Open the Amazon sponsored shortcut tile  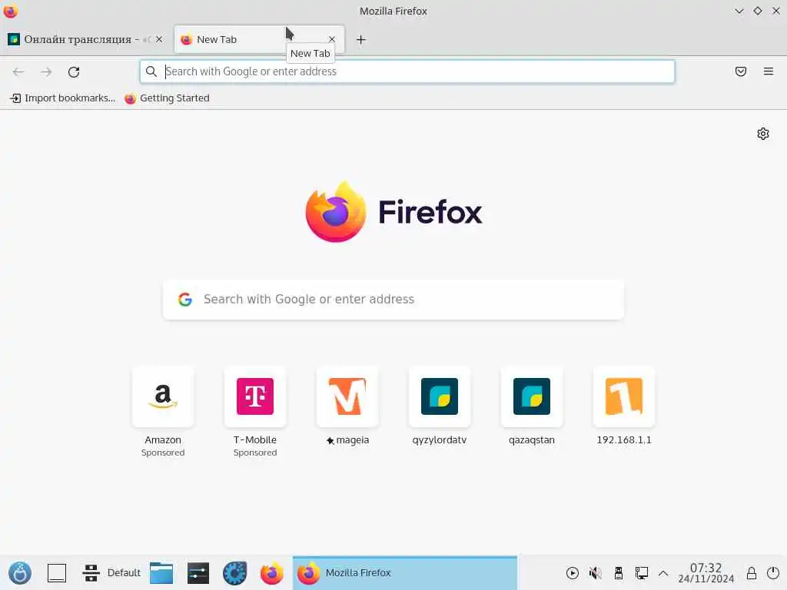coord(163,397)
